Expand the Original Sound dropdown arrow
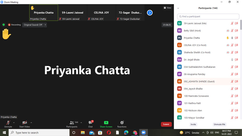Image resolution: width=242 pixels, height=136 pixels. [45, 25]
